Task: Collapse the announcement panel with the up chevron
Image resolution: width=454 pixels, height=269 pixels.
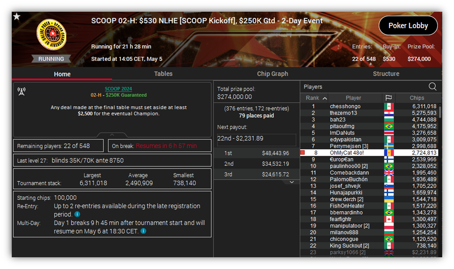Action: [x=112, y=135]
